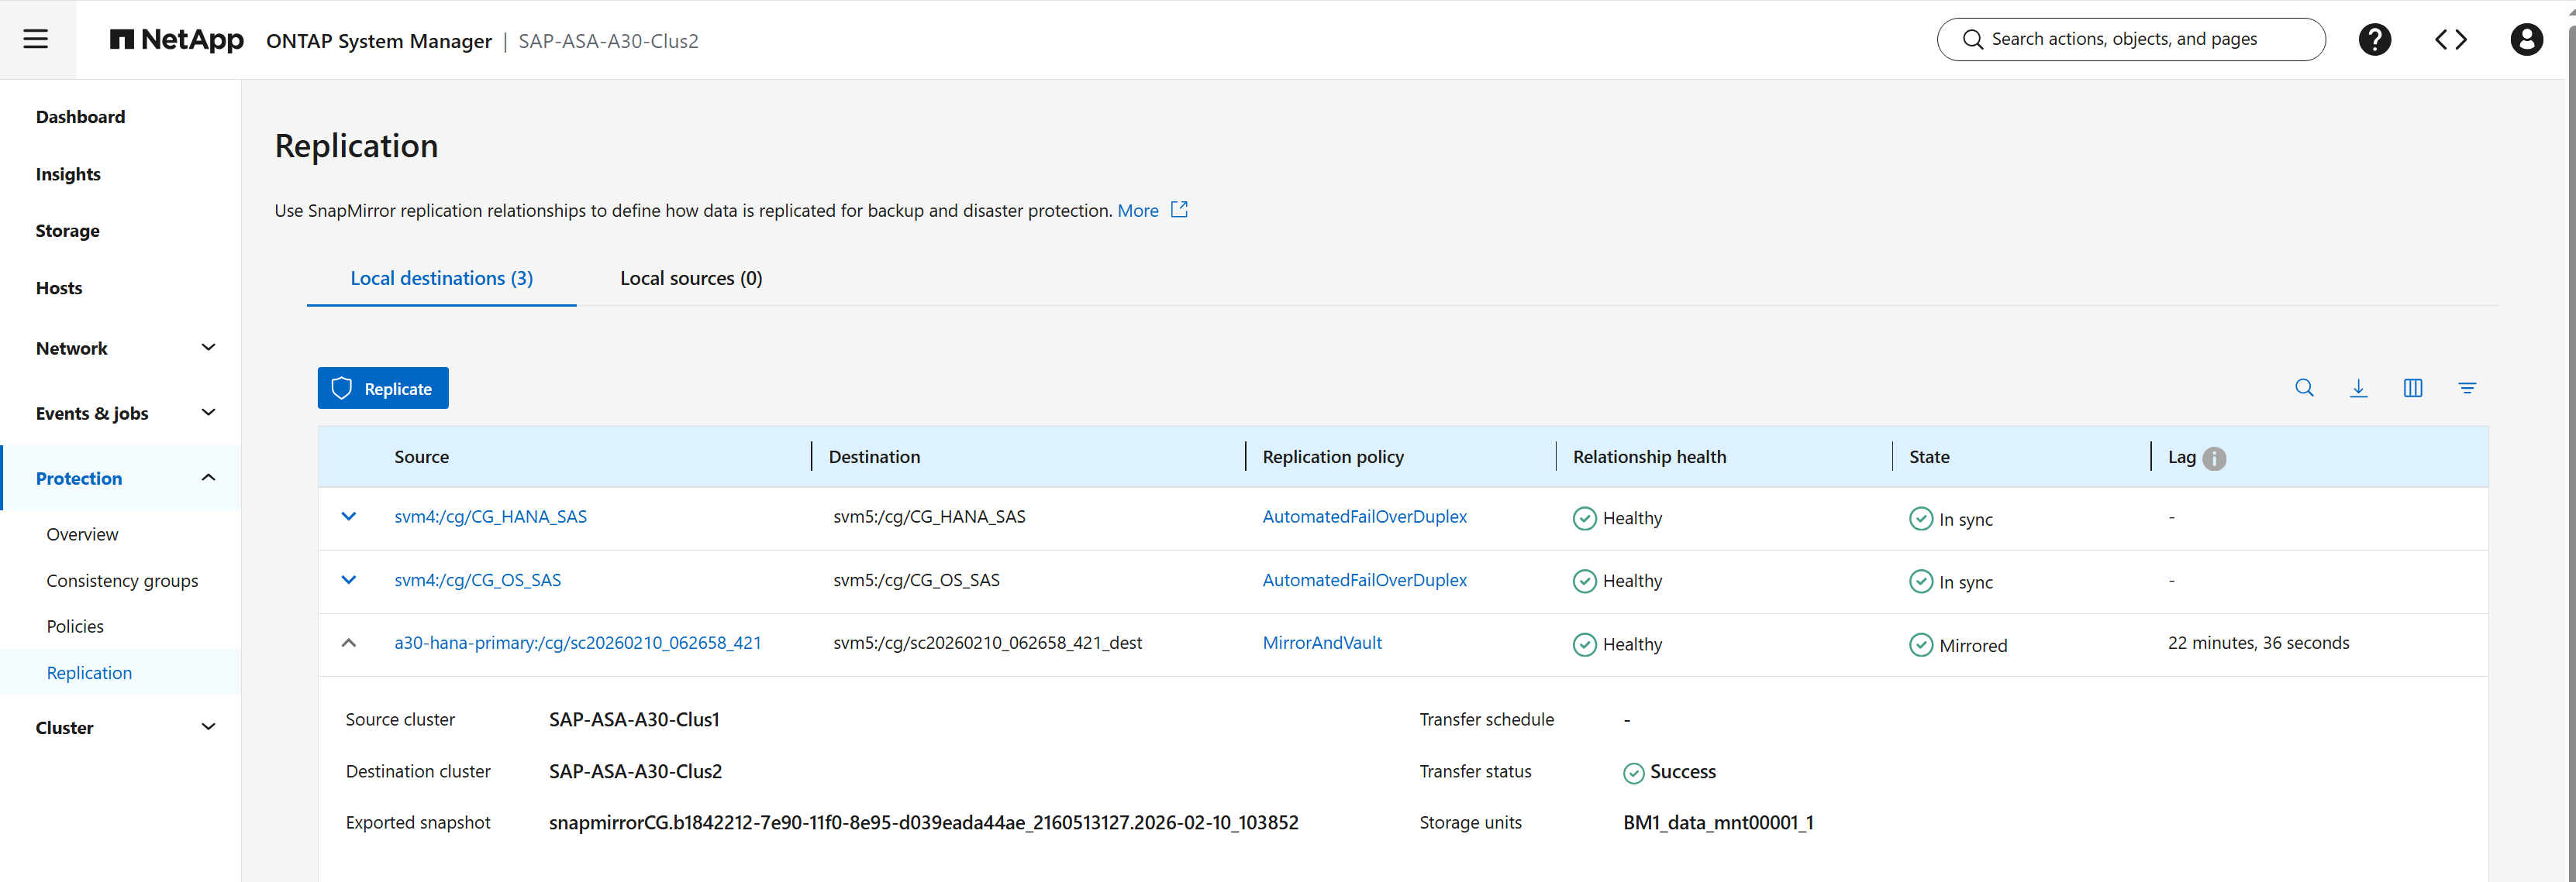Click destination svm5:/cg/sc20260210_062658_421_dest cell
Viewport: 2576px width, 882px height.
pyautogui.click(x=987, y=642)
